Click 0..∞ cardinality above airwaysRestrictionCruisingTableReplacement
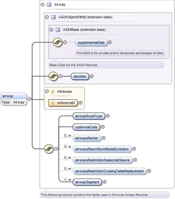Image resolution: width=175 pixels, height=199 pixels. coord(68,169)
